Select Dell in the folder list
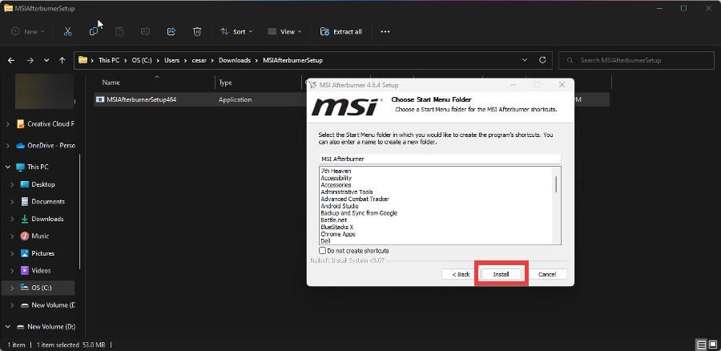721x351 pixels. (x=325, y=241)
